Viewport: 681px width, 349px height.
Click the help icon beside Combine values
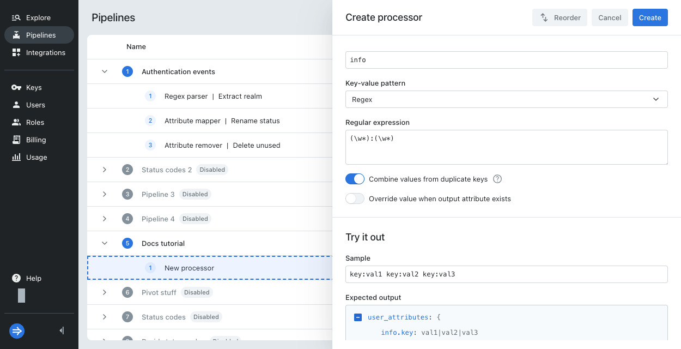tap(497, 179)
